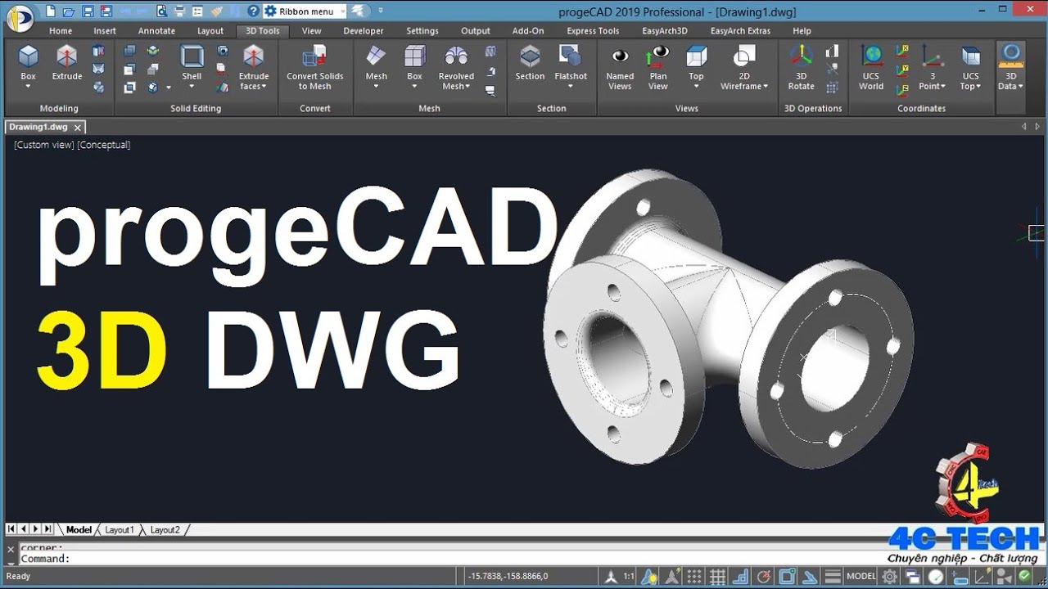The image size is (1048, 589).
Task: Click the Print icon
Action: (x=178, y=11)
